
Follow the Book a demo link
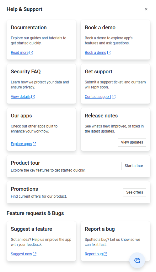[x=95, y=53]
